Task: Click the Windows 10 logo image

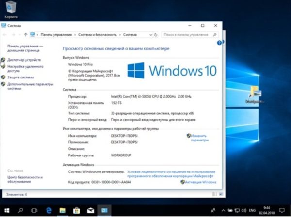Action: click(x=172, y=71)
